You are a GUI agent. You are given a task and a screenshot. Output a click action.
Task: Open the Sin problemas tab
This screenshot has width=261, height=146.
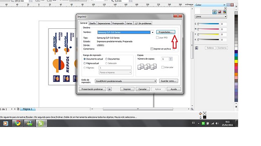pyautogui.click(x=143, y=24)
